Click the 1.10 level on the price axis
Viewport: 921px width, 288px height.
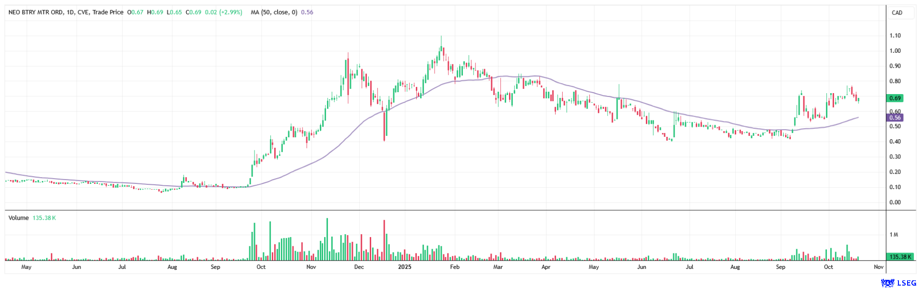pos(895,36)
